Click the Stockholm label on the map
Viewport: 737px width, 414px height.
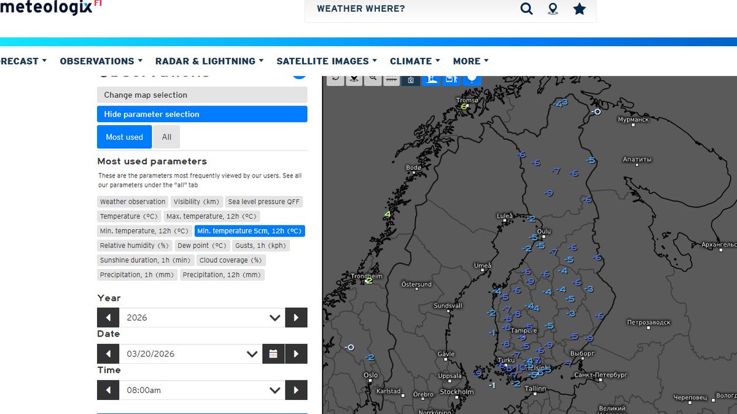point(457,392)
